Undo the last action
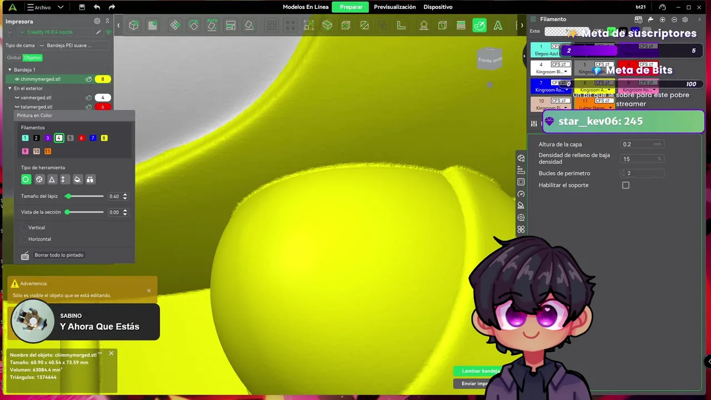 [97, 7]
